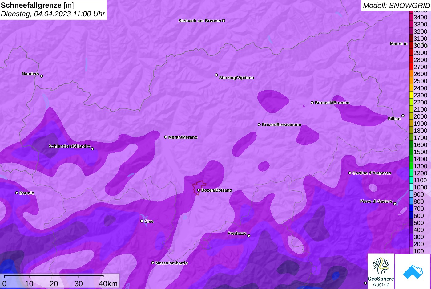The height and width of the screenshot is (289, 431).
Task: Click the Modell: SNOWGRID label
Action: click(x=396, y=6)
